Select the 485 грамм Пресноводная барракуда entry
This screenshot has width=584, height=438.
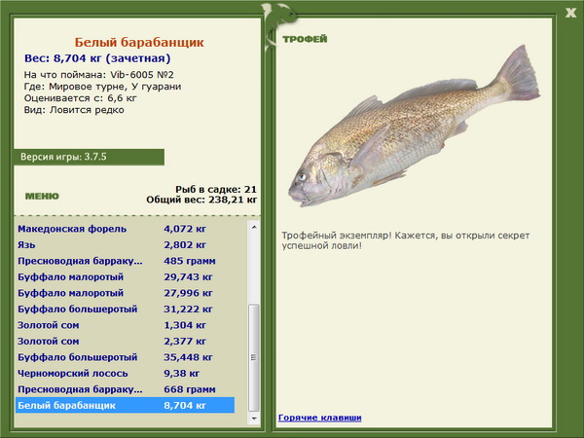[x=126, y=261]
